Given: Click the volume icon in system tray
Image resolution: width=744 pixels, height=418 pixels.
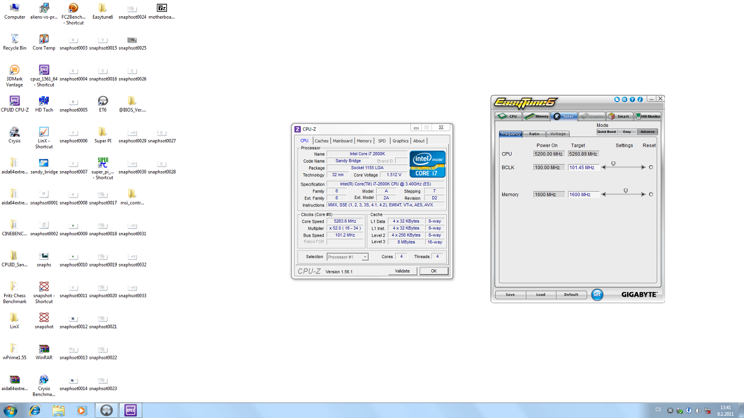Looking at the screenshot, I should (698, 411).
